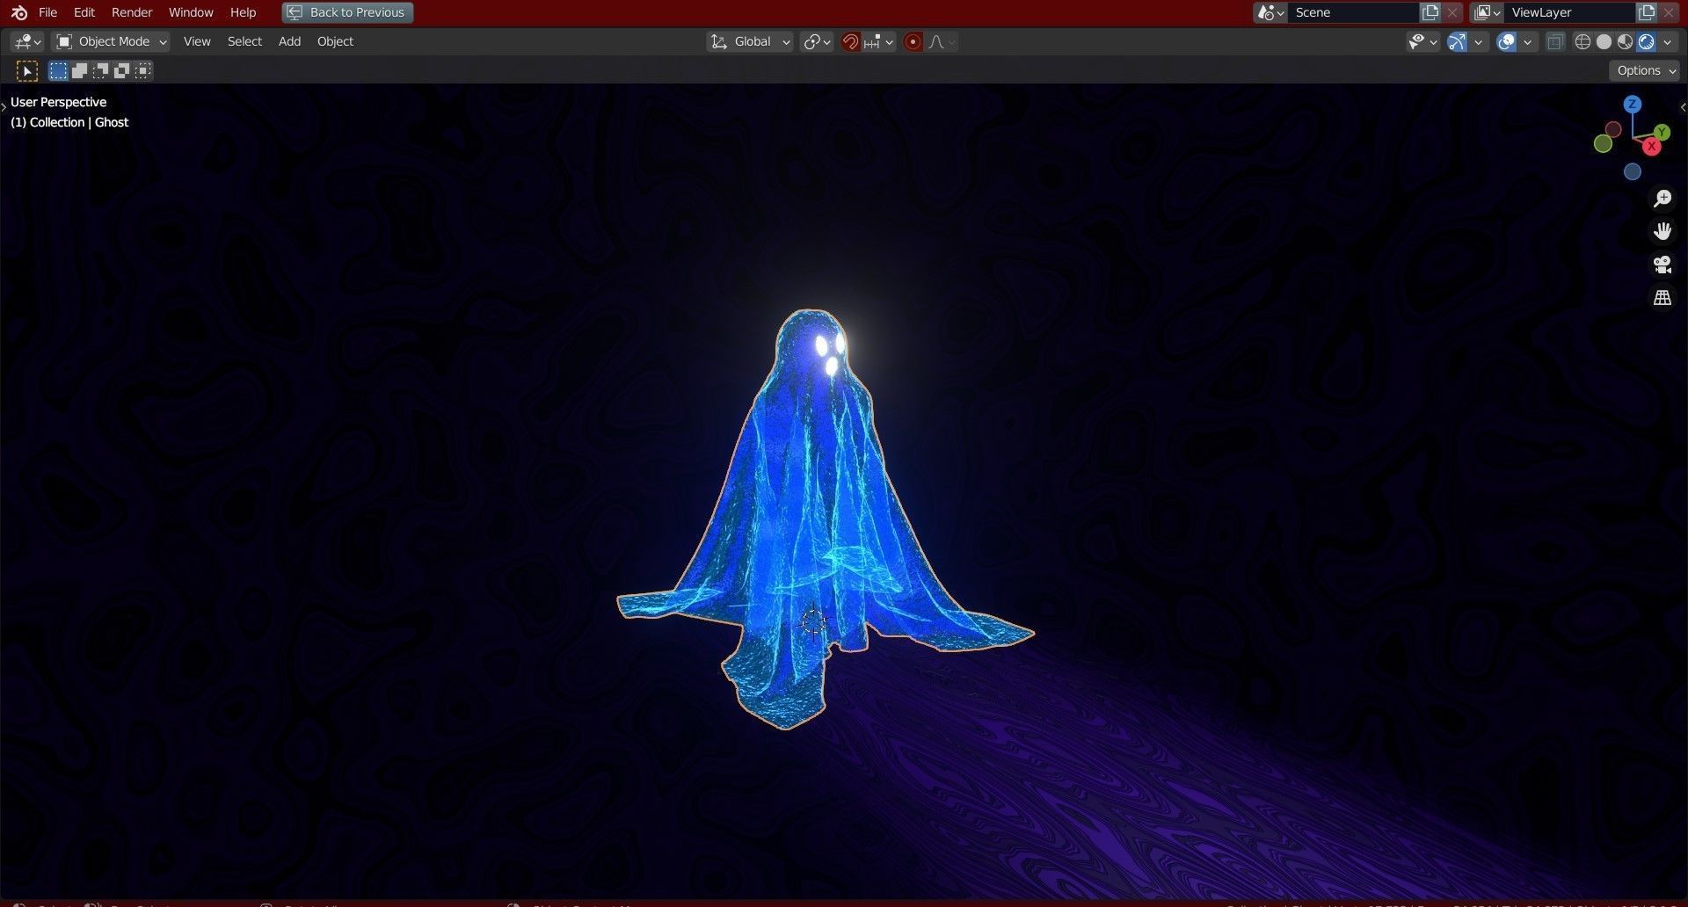The width and height of the screenshot is (1688, 907).
Task: Click the X axis on navigation gizmo
Action: point(1651,147)
